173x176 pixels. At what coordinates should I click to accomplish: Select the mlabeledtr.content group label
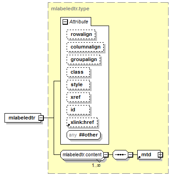point(82,154)
